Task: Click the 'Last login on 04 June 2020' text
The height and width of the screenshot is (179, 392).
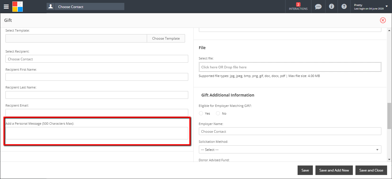Action: point(369,9)
